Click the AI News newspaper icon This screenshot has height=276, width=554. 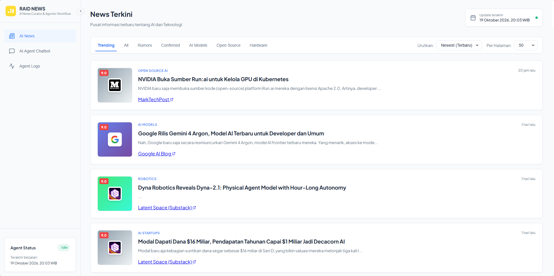click(12, 36)
